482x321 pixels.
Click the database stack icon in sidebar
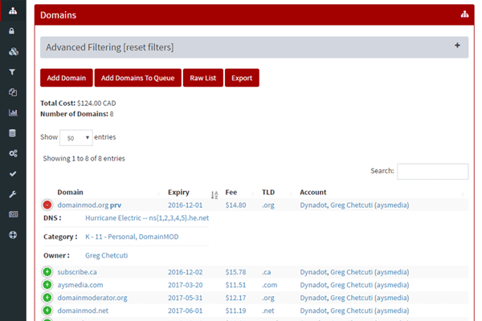click(x=12, y=132)
